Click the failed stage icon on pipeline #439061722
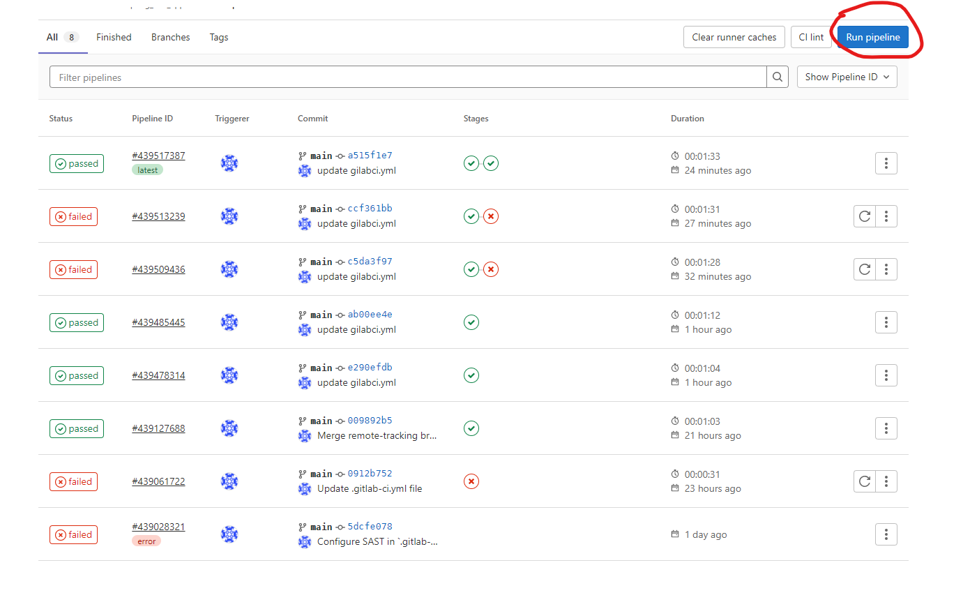 (x=471, y=481)
